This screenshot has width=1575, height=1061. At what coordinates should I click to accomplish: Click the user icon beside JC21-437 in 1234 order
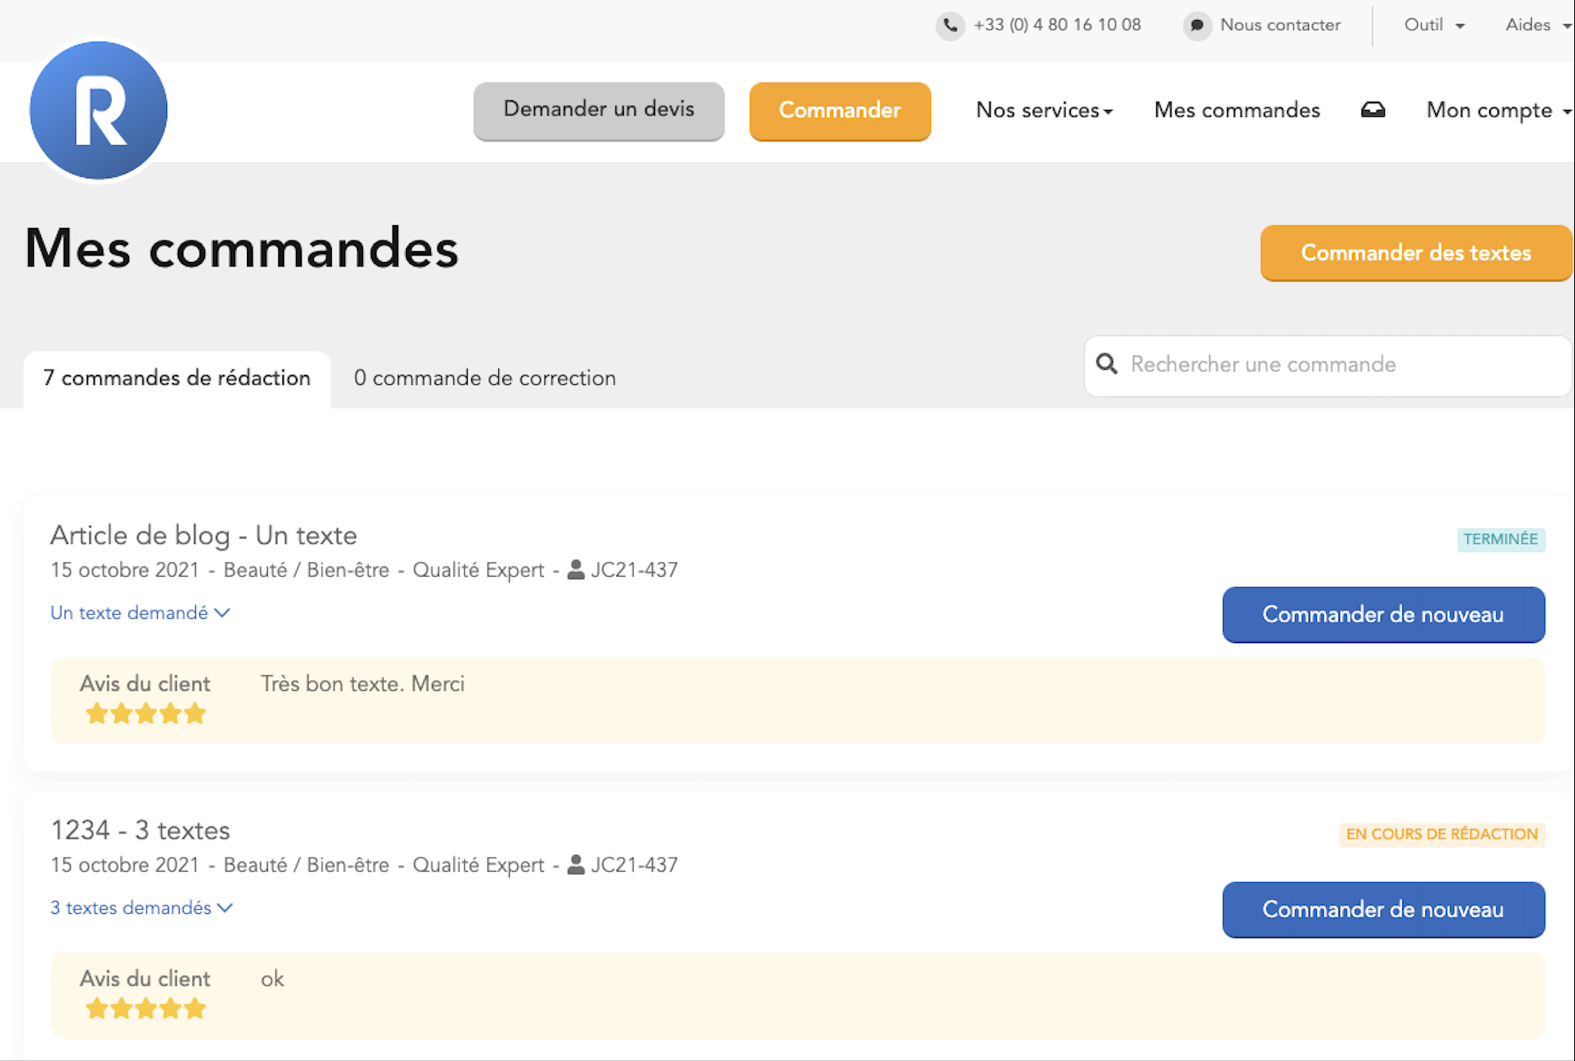pos(575,865)
